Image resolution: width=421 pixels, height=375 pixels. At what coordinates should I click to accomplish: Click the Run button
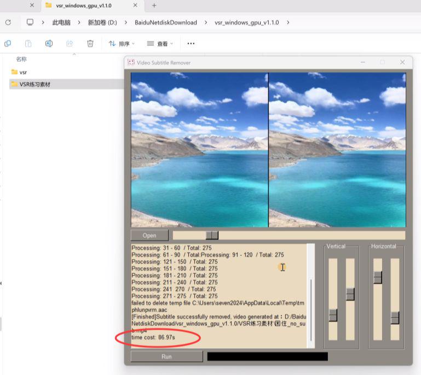[x=166, y=356]
